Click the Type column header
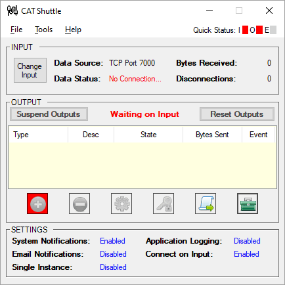 pos(38,135)
